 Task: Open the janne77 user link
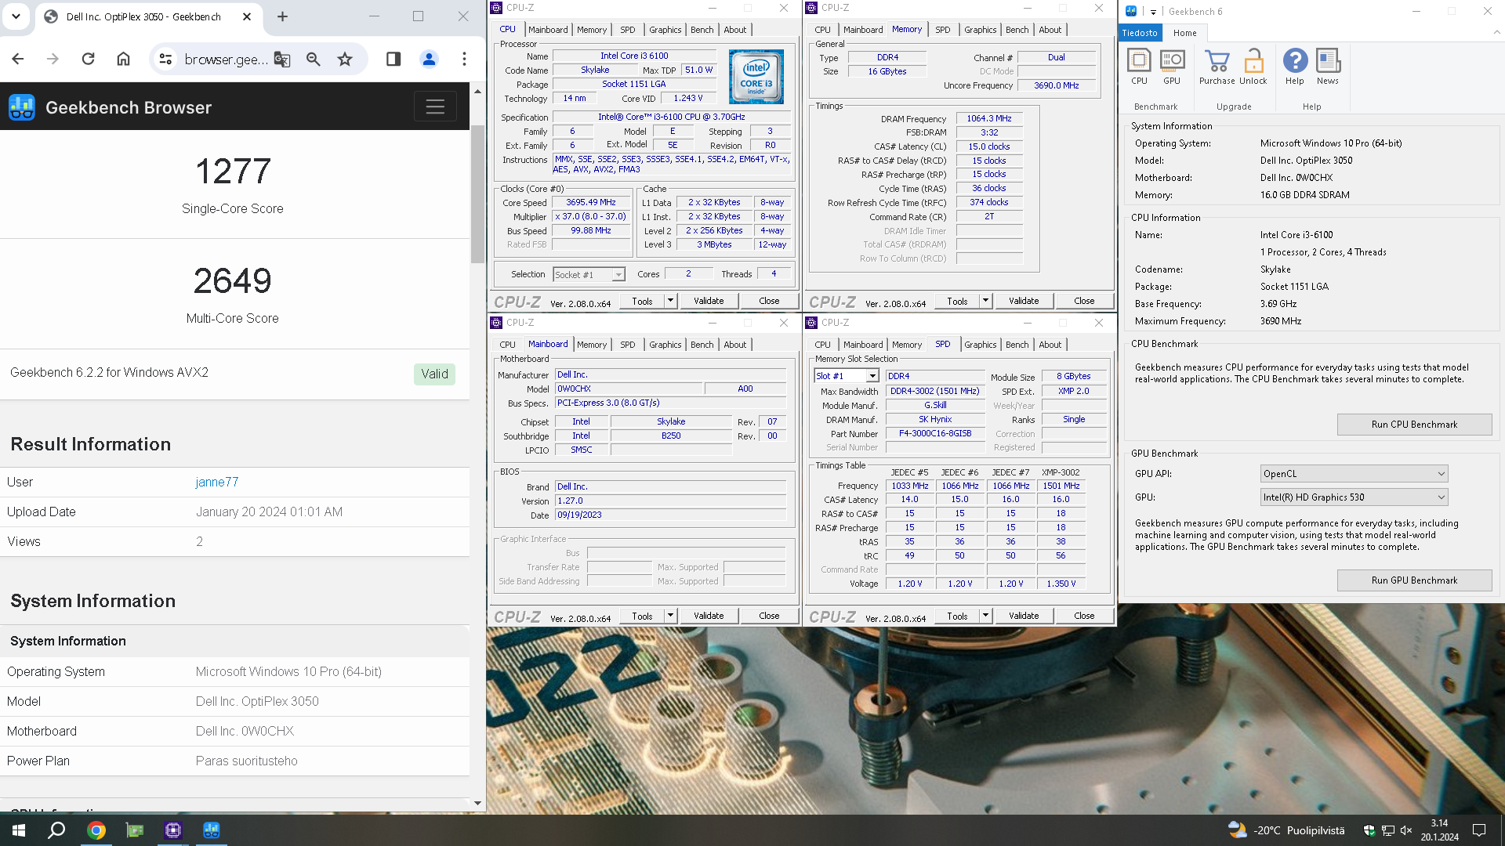(217, 482)
